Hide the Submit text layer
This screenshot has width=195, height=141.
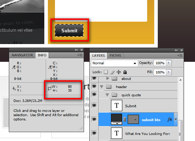coord(94,105)
